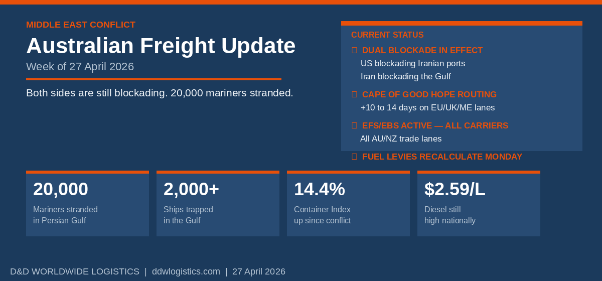Click the Middle East Conflict heading

[81, 25]
